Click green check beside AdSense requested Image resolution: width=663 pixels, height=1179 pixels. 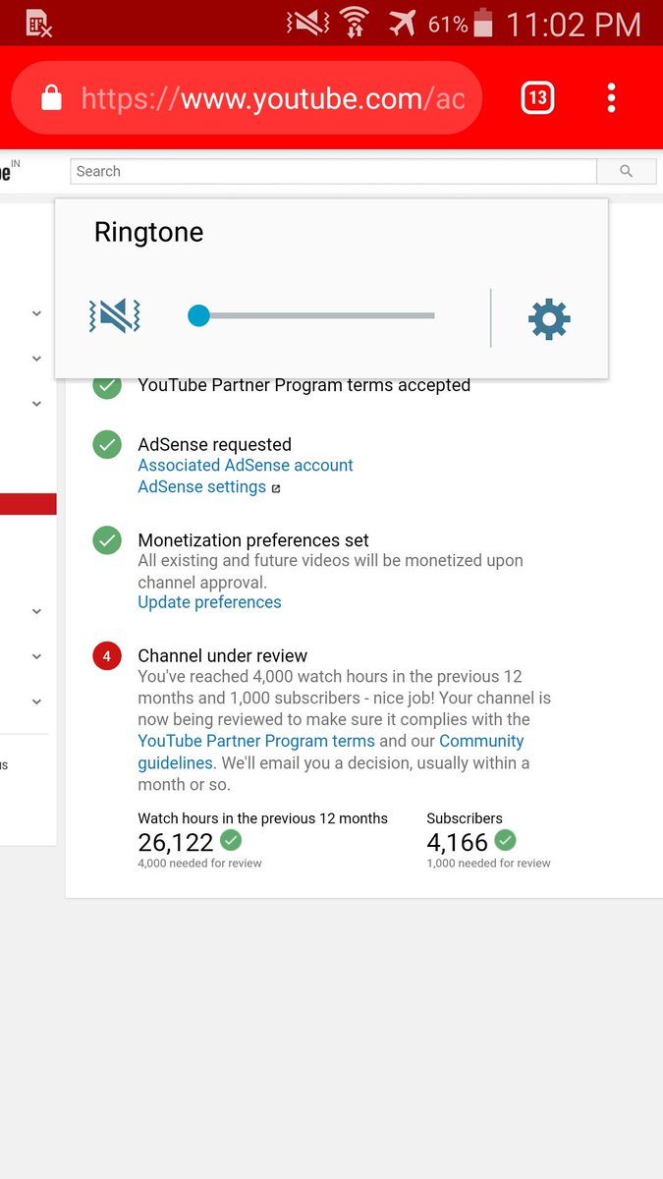coord(107,444)
